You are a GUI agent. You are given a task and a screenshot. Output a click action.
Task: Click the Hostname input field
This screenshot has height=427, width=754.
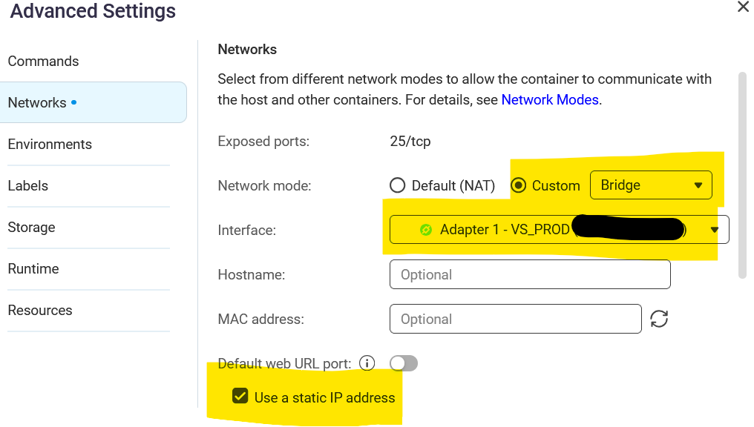click(530, 274)
